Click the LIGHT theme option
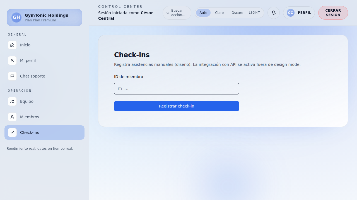The image size is (357, 200). 254,12
